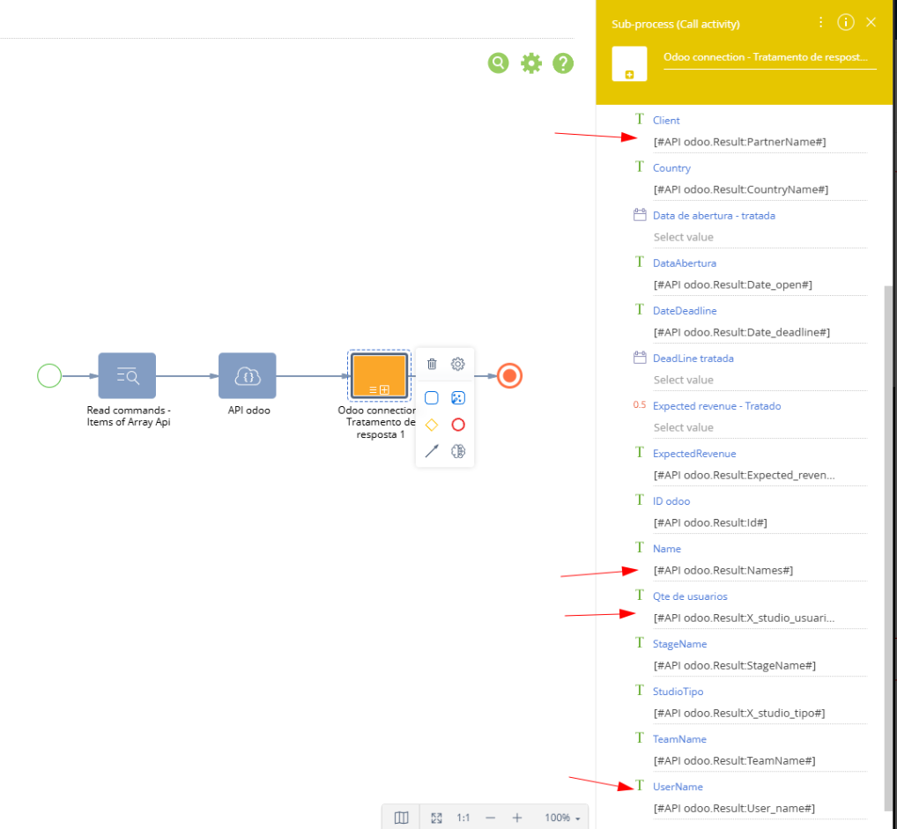Viewport: 897px width, 829px height.
Task: Edit the UserName value User_name
Action: tap(760, 808)
